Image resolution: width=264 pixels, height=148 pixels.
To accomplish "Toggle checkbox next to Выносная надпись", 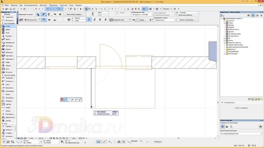I will tap(177, 15).
